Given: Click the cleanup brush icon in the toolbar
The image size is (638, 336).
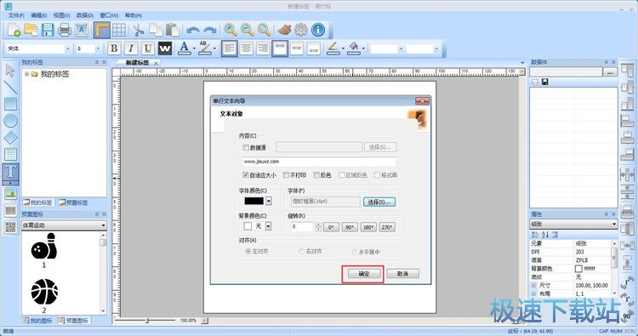Looking at the screenshot, I should 284,29.
